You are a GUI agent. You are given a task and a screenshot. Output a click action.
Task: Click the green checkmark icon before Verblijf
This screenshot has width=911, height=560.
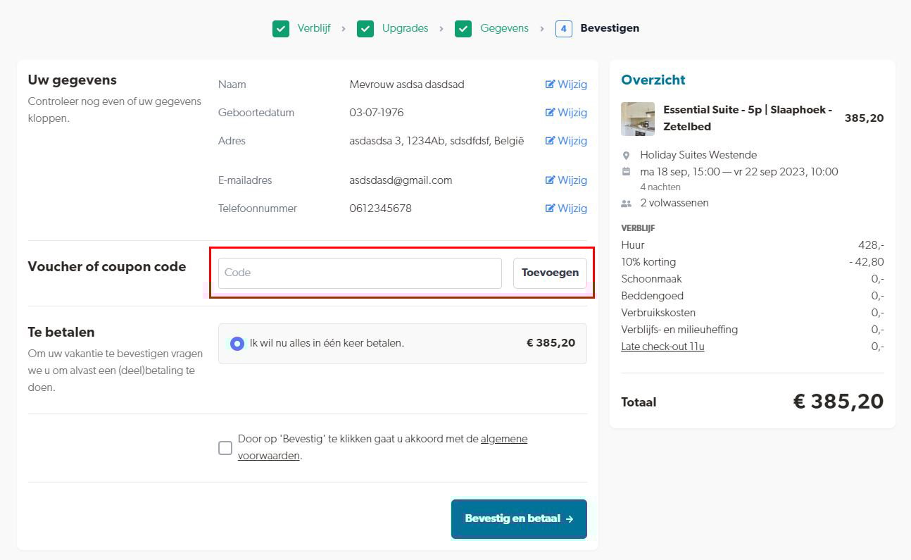tap(281, 29)
